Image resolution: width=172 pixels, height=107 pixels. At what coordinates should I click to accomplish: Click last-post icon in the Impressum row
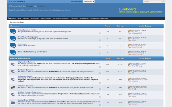130,45
